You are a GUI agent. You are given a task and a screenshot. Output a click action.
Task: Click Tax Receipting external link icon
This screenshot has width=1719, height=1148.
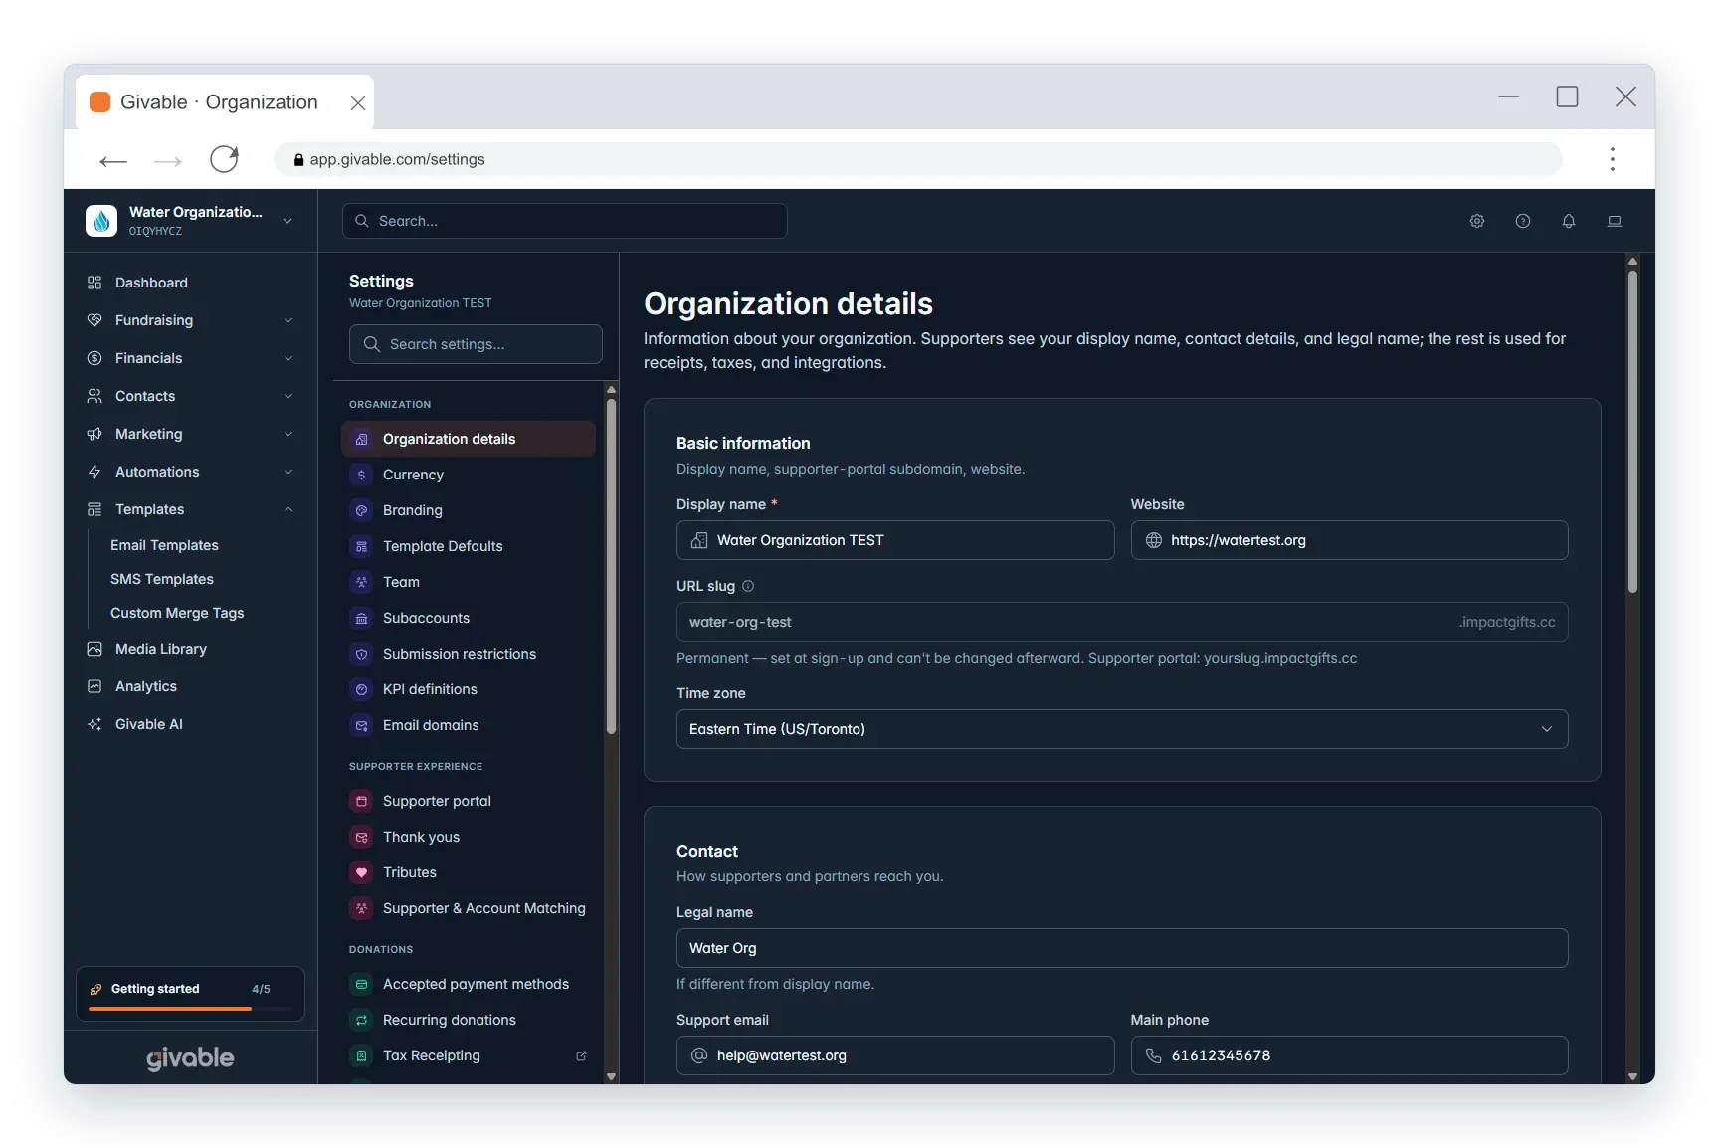[x=582, y=1055]
